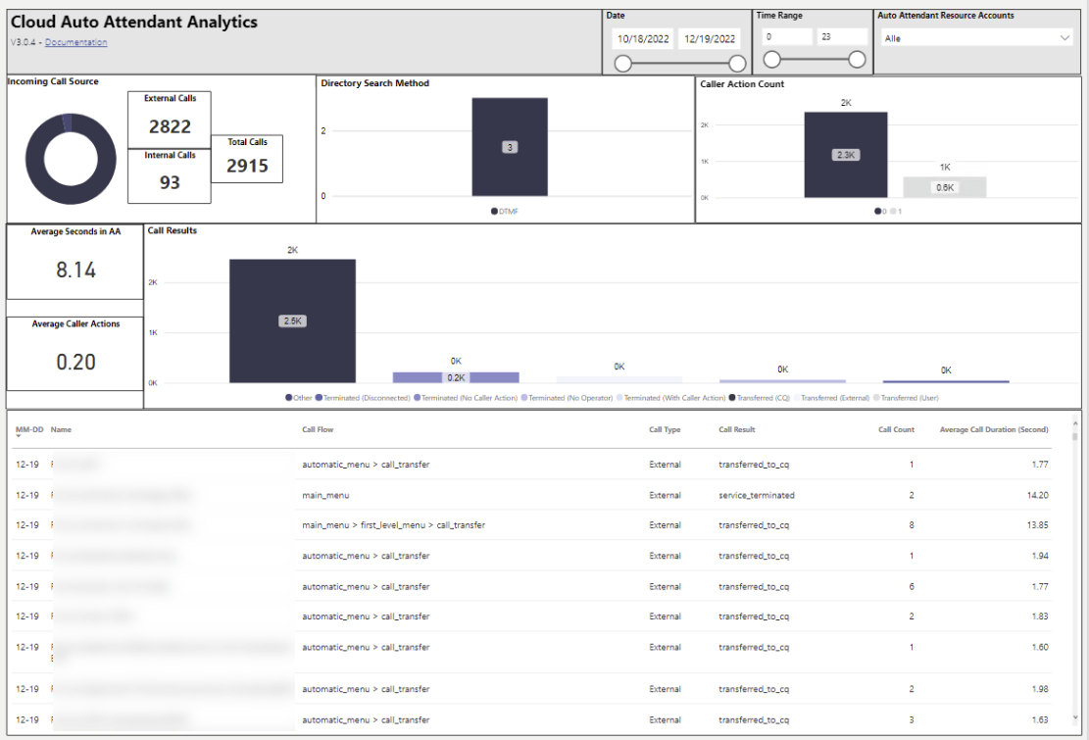The width and height of the screenshot is (1089, 740).
Task: Toggle the 'Terminated (With Caller Action)' legend filter
Action: (621, 397)
